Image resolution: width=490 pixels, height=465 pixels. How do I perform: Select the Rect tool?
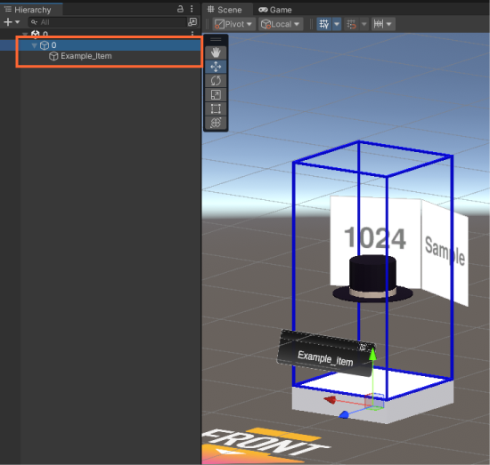pos(216,108)
